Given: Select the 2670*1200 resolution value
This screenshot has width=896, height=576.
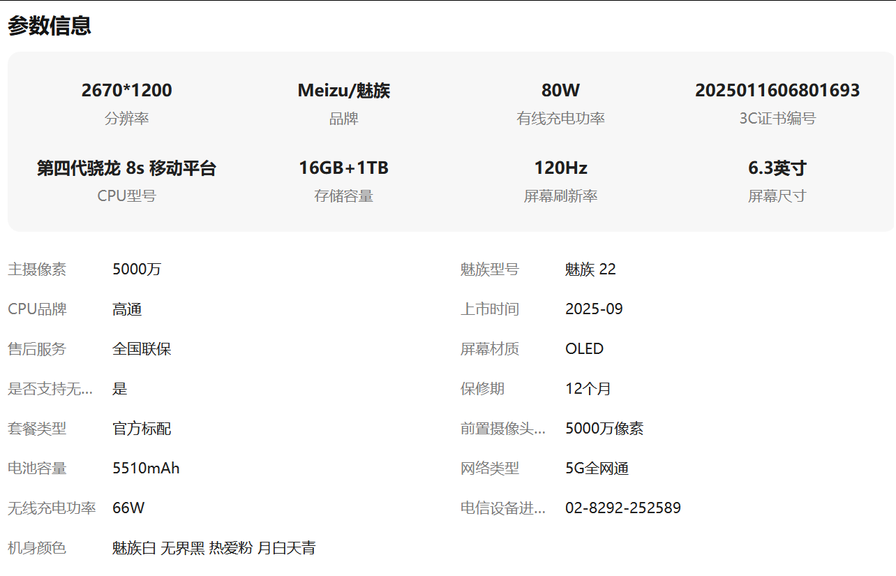Looking at the screenshot, I should click(x=126, y=91).
